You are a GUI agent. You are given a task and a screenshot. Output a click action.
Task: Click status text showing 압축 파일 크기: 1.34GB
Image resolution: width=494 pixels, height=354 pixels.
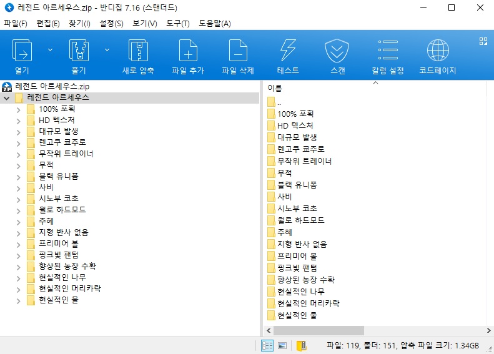pyautogui.click(x=440, y=346)
